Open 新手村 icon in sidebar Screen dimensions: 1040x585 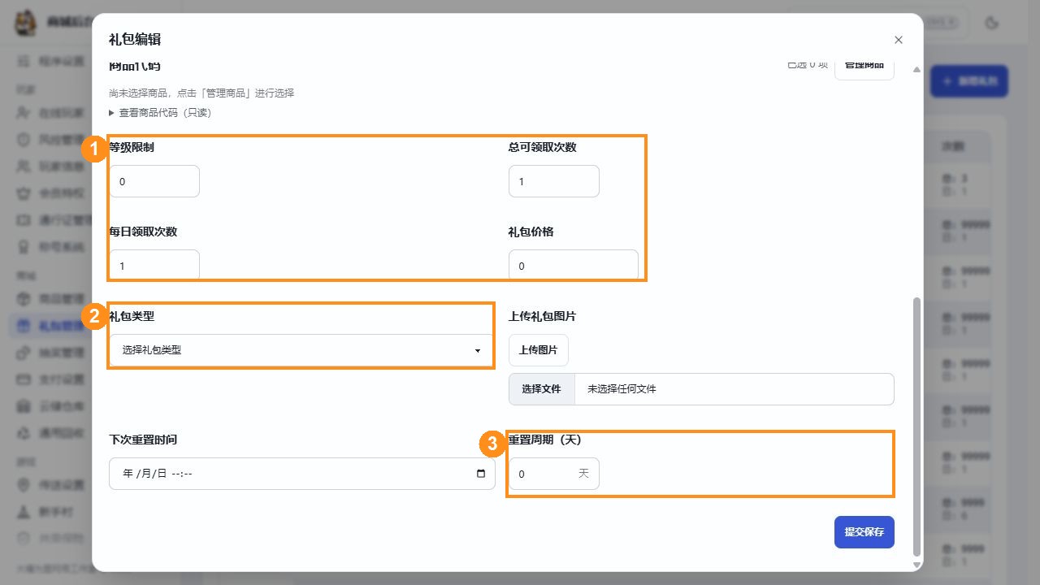24,512
